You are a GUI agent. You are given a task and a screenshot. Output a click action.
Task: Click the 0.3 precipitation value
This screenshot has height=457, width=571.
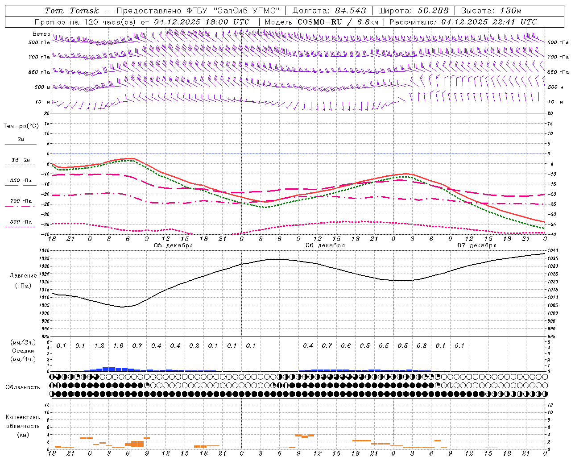(x=422, y=345)
